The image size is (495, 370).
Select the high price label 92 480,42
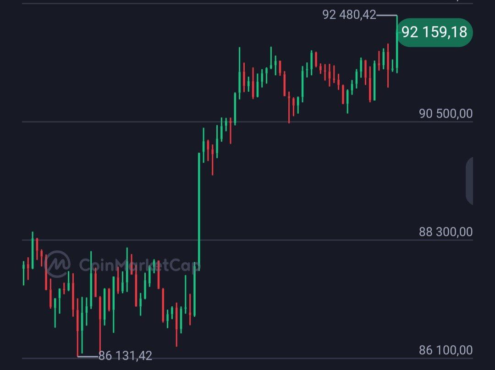coord(349,15)
